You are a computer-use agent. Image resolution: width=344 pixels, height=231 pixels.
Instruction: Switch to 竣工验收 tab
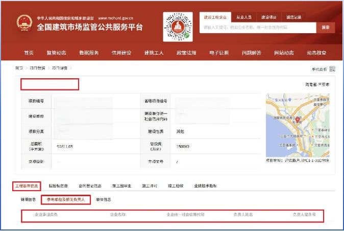[x=176, y=186]
